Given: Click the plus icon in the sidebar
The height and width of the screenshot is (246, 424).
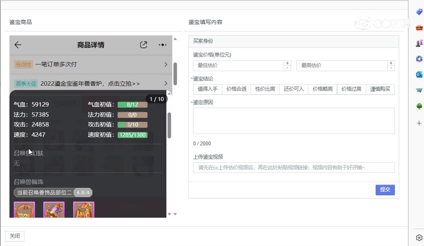Looking at the screenshot, I should tap(418, 123).
